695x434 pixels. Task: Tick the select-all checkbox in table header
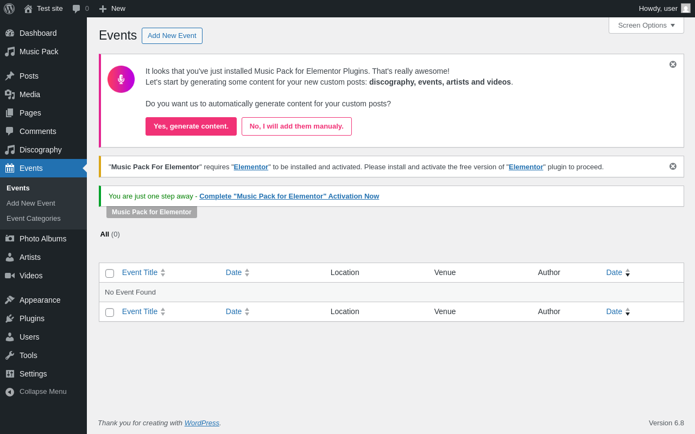click(x=110, y=273)
